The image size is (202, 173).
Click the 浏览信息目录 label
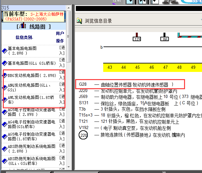pos(98,21)
